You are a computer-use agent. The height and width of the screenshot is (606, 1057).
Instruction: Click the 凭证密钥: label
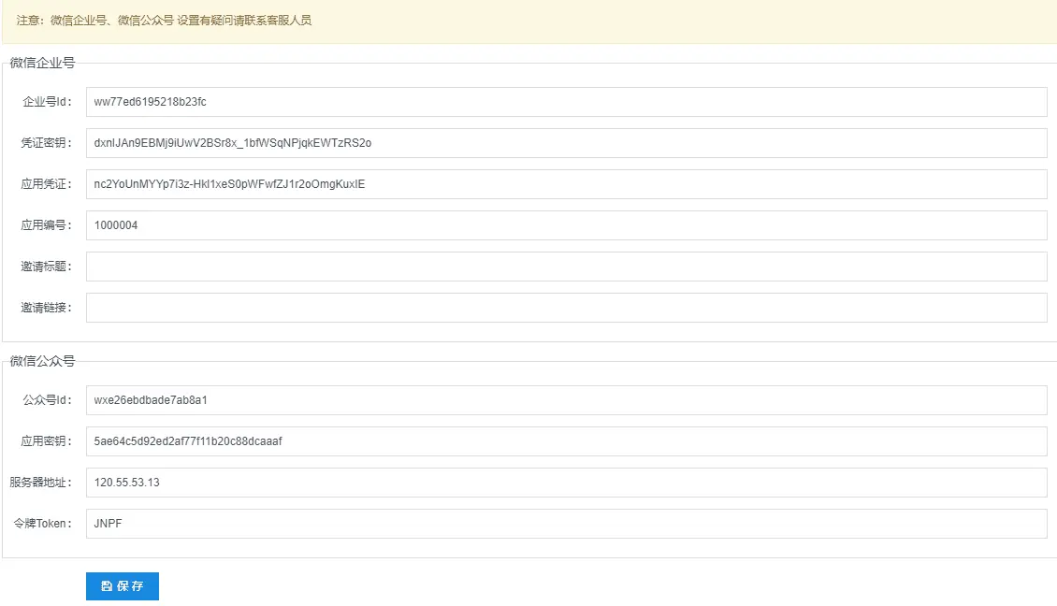[x=46, y=143]
